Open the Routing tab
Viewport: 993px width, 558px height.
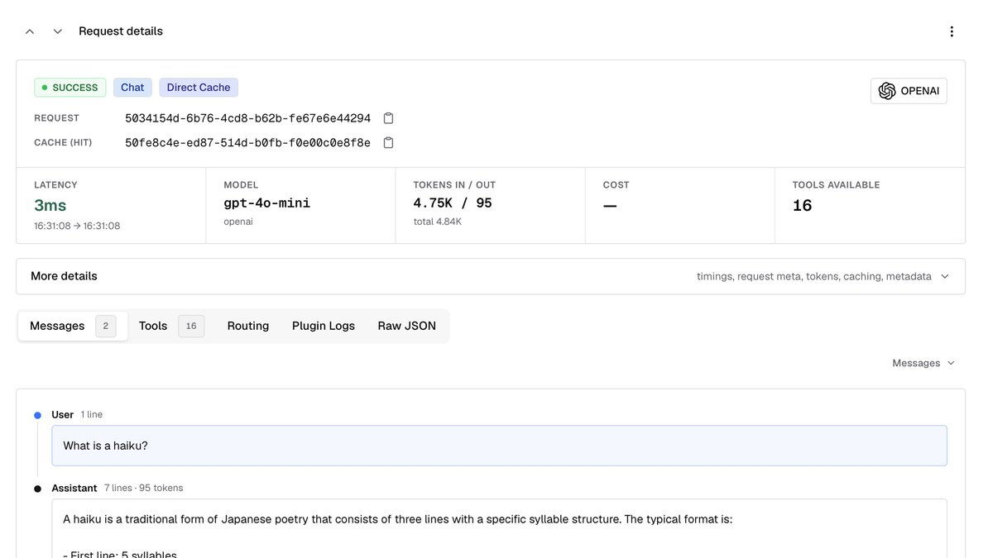pos(248,326)
